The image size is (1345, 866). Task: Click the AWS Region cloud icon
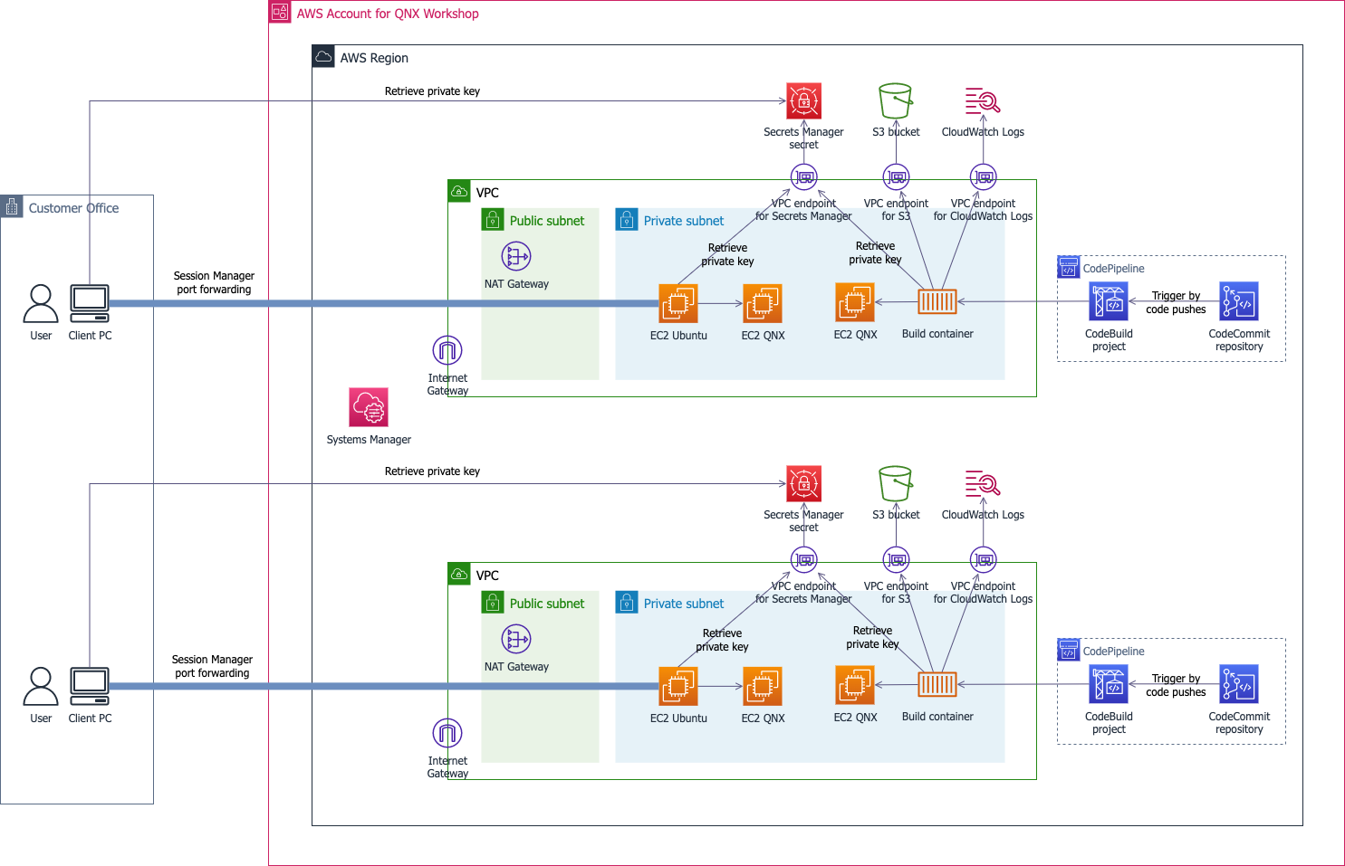[x=323, y=56]
